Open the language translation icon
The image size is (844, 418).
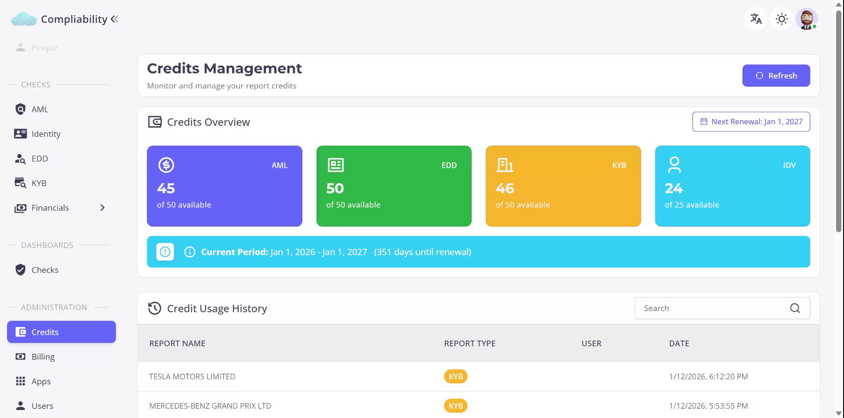(756, 19)
